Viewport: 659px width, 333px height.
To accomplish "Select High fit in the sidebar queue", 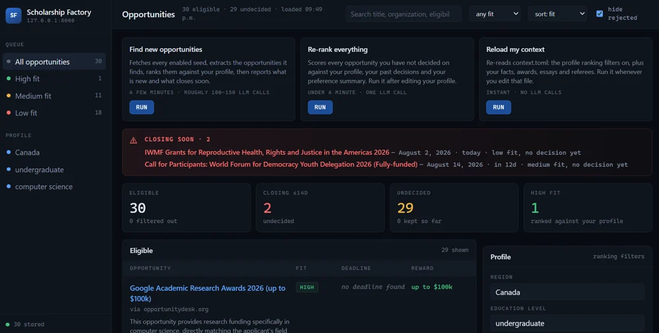I will (54, 78).
